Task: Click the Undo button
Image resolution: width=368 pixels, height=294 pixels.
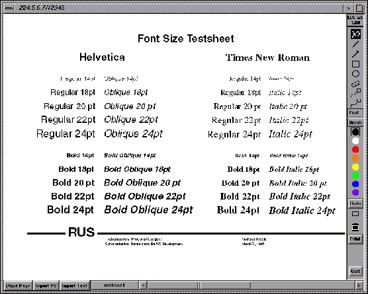Action: click(355, 203)
